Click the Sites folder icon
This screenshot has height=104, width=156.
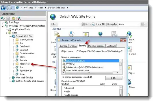10,33
